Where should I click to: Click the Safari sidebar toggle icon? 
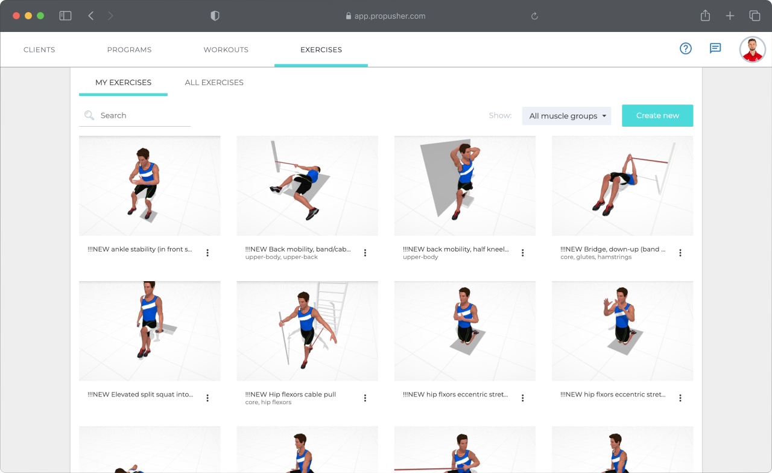coord(65,16)
